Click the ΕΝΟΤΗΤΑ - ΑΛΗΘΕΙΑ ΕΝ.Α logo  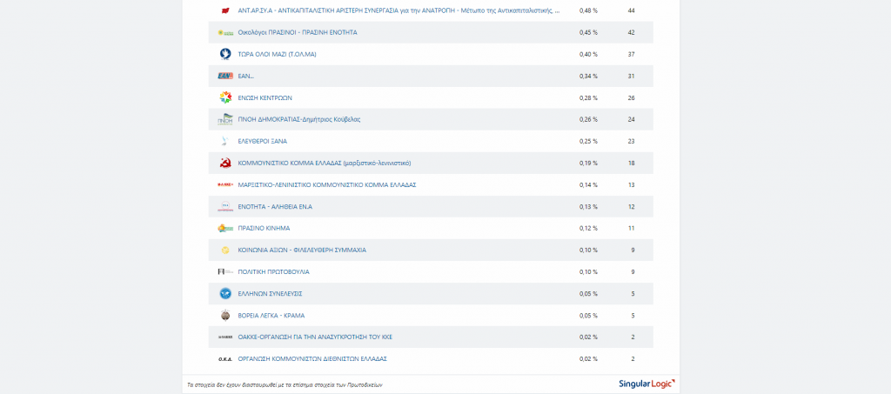(225, 207)
